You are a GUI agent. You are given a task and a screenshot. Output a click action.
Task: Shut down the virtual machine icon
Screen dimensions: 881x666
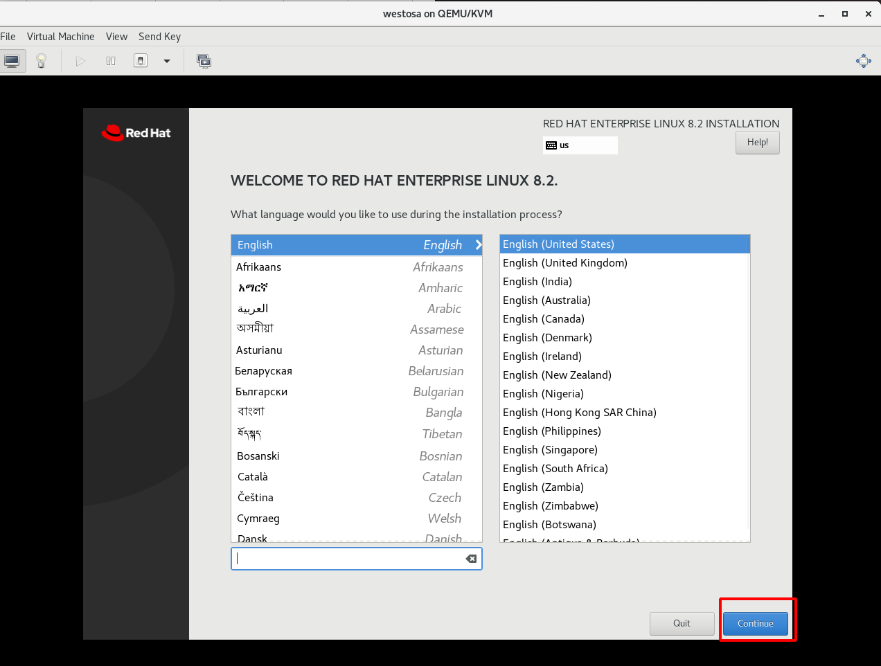click(x=141, y=61)
